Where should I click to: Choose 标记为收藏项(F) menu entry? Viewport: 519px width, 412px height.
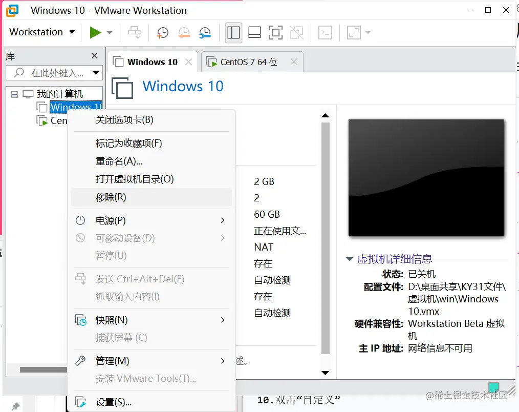[x=152, y=143]
